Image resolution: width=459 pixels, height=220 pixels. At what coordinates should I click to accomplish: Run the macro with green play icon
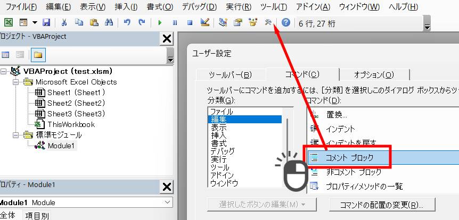(x=160, y=22)
